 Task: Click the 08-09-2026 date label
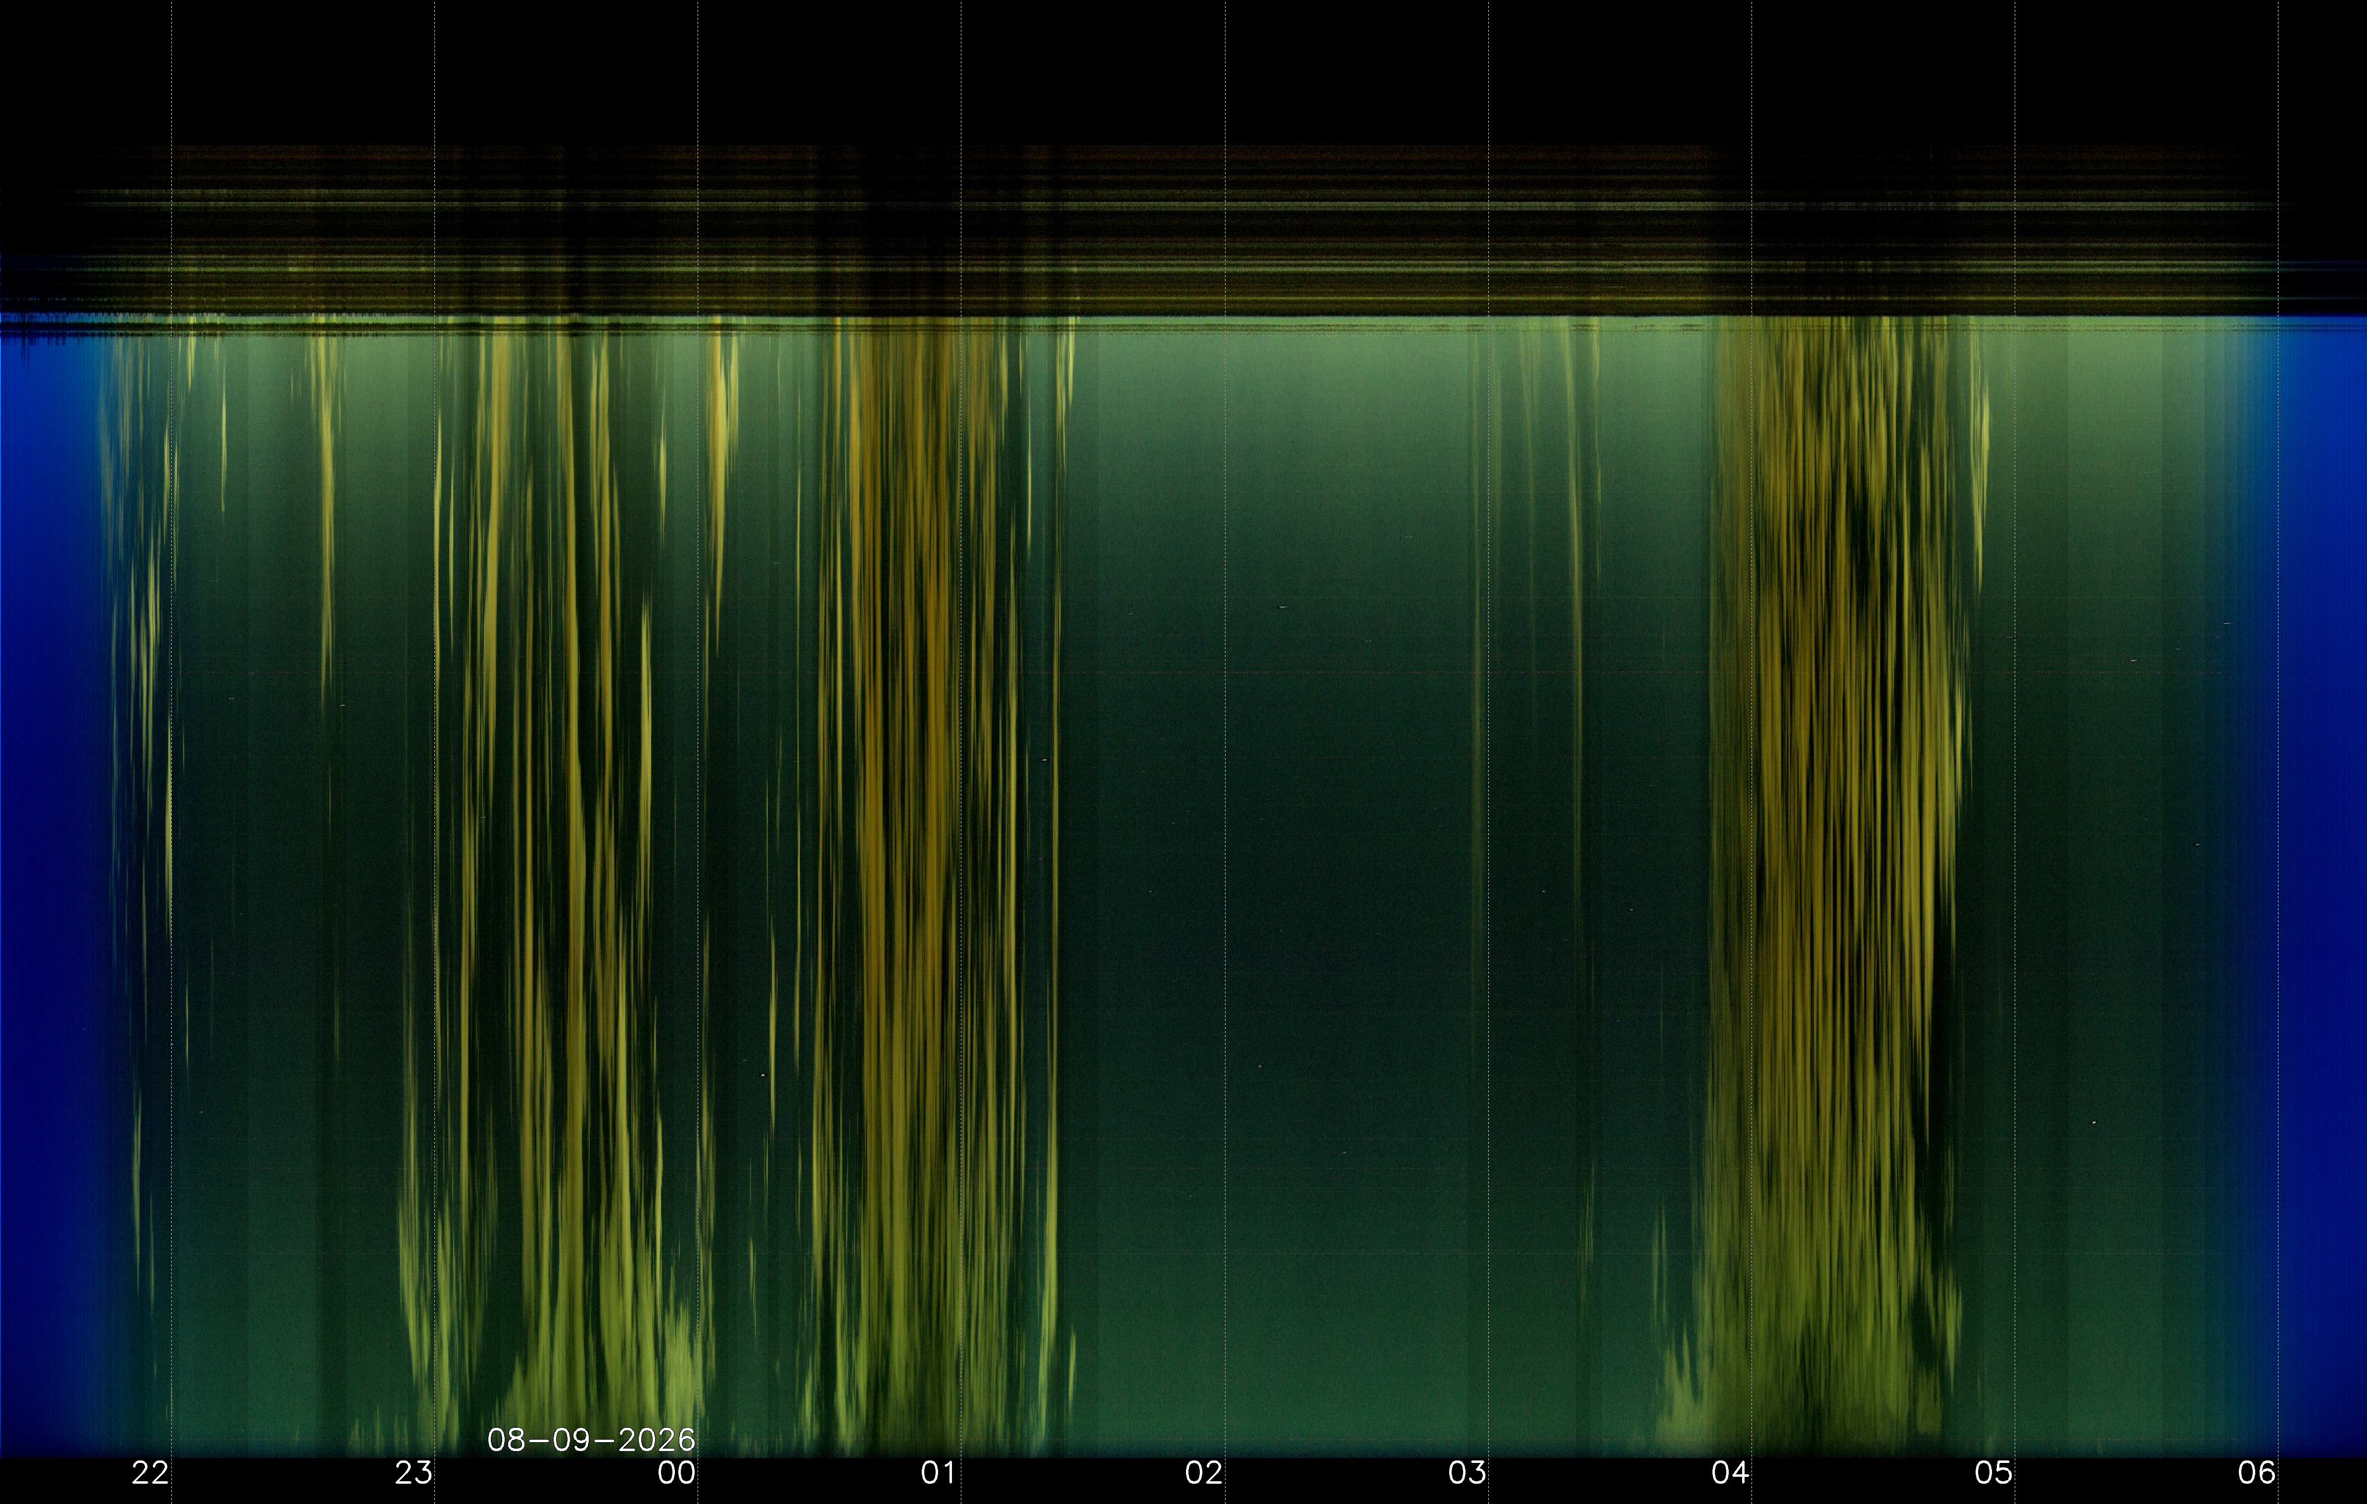pyautogui.click(x=591, y=1440)
